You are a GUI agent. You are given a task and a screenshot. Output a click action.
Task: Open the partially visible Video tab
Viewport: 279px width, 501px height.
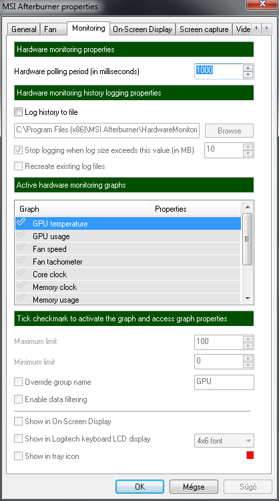coord(242,29)
